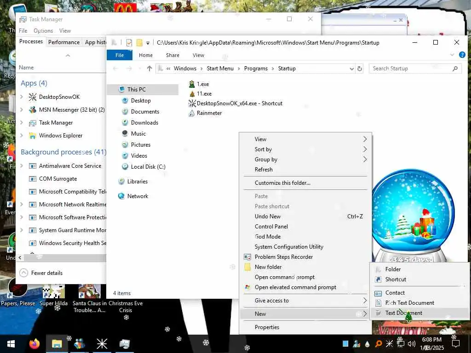Choose Open command prompt
Image resolution: width=471 pixels, height=353 pixels.
click(306, 277)
